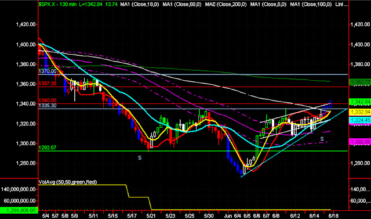
Task: Select the MAE (Close,200,0) indicator label
Action: tap(225, 5)
